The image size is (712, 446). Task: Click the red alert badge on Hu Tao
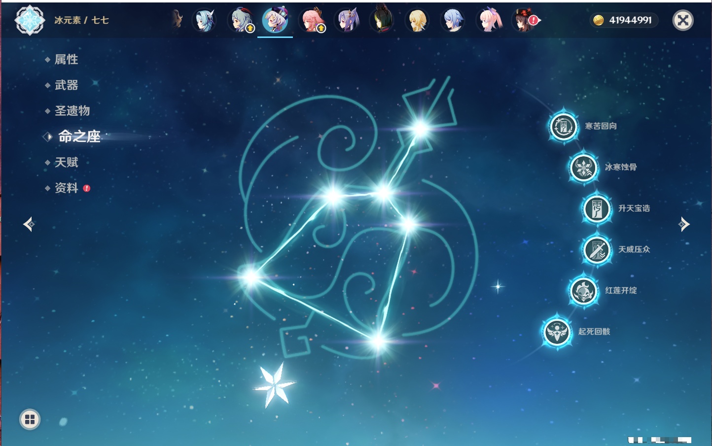pos(534,20)
